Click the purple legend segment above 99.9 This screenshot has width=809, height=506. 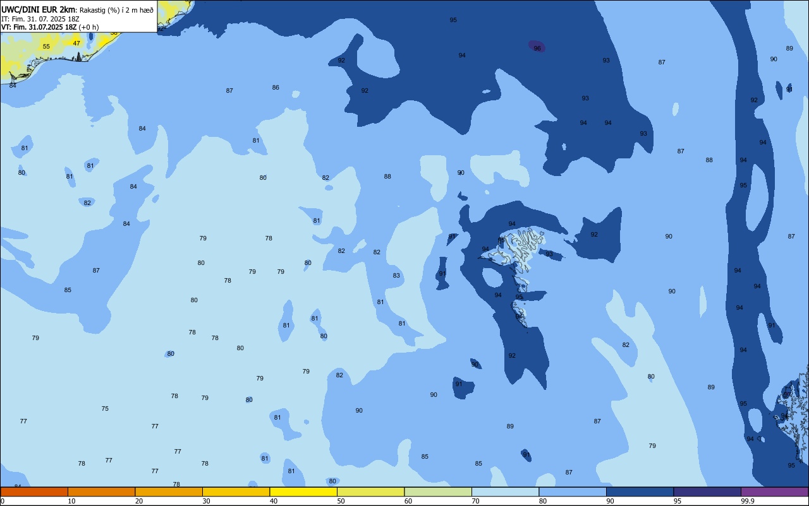coord(774,491)
